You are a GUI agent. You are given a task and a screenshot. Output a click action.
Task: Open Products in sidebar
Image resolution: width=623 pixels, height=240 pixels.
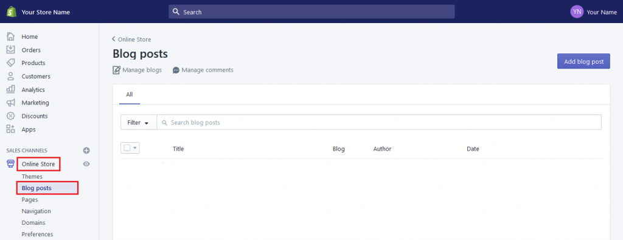33,63
